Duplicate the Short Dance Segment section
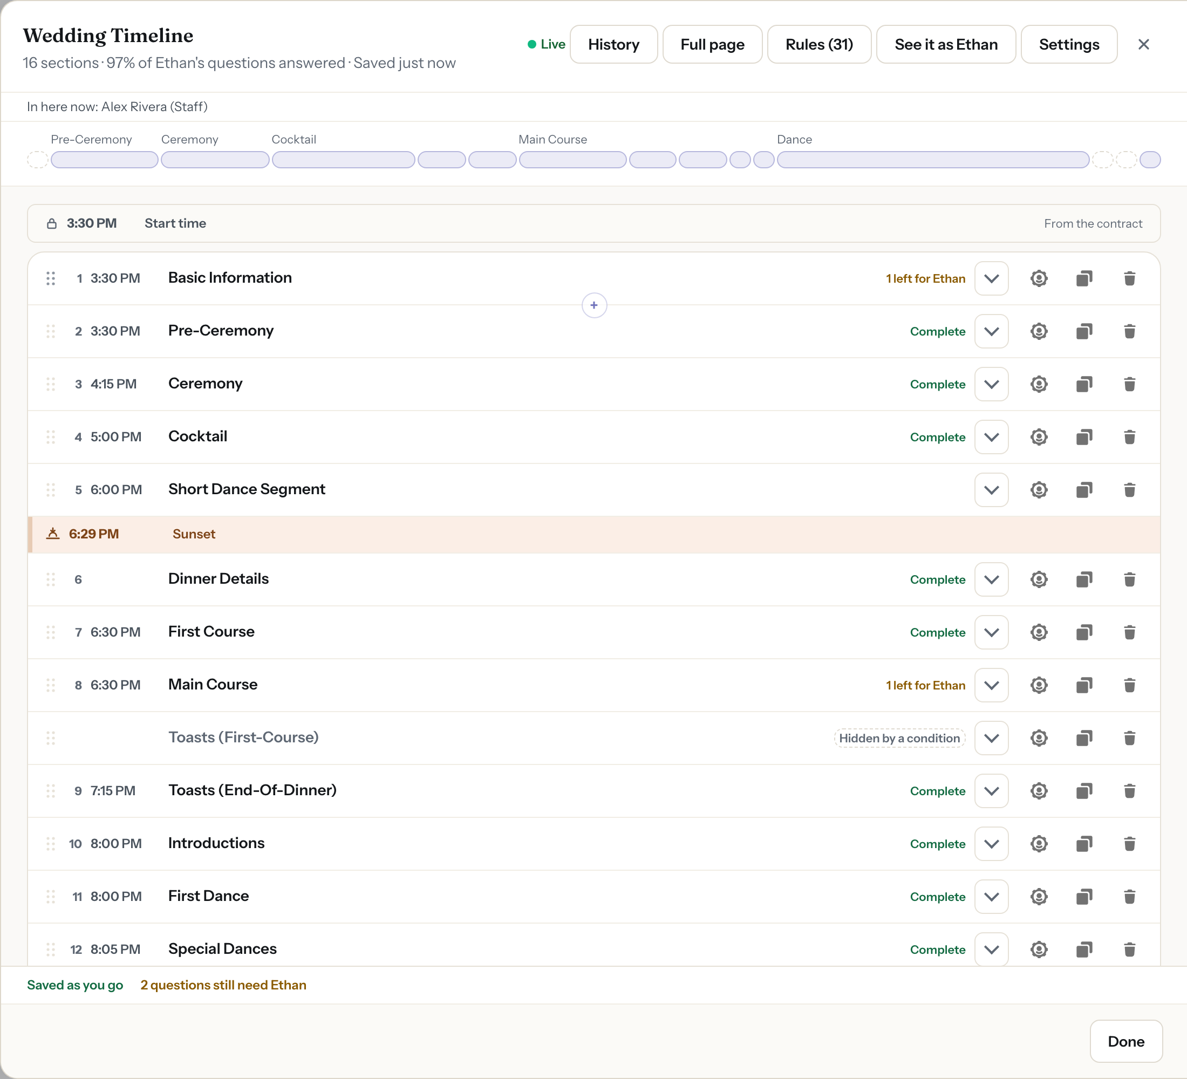Viewport: 1187px width, 1079px height. click(1084, 490)
